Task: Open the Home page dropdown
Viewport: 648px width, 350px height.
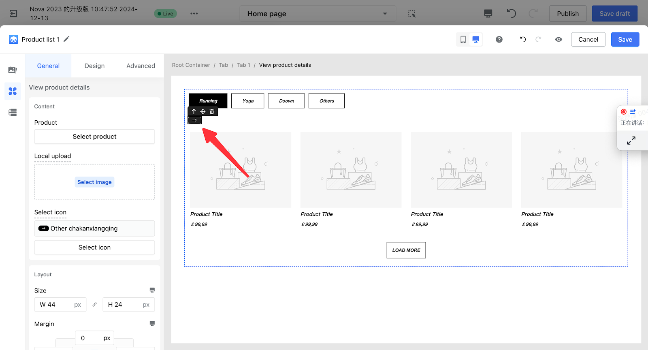Action: [x=318, y=14]
